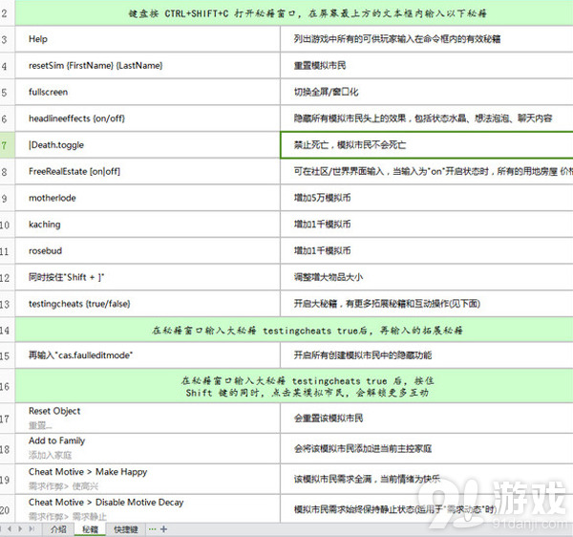The width and height of the screenshot is (573, 537).
Task: Switch to the 秘籍 sheet tab
Action: coord(91,529)
